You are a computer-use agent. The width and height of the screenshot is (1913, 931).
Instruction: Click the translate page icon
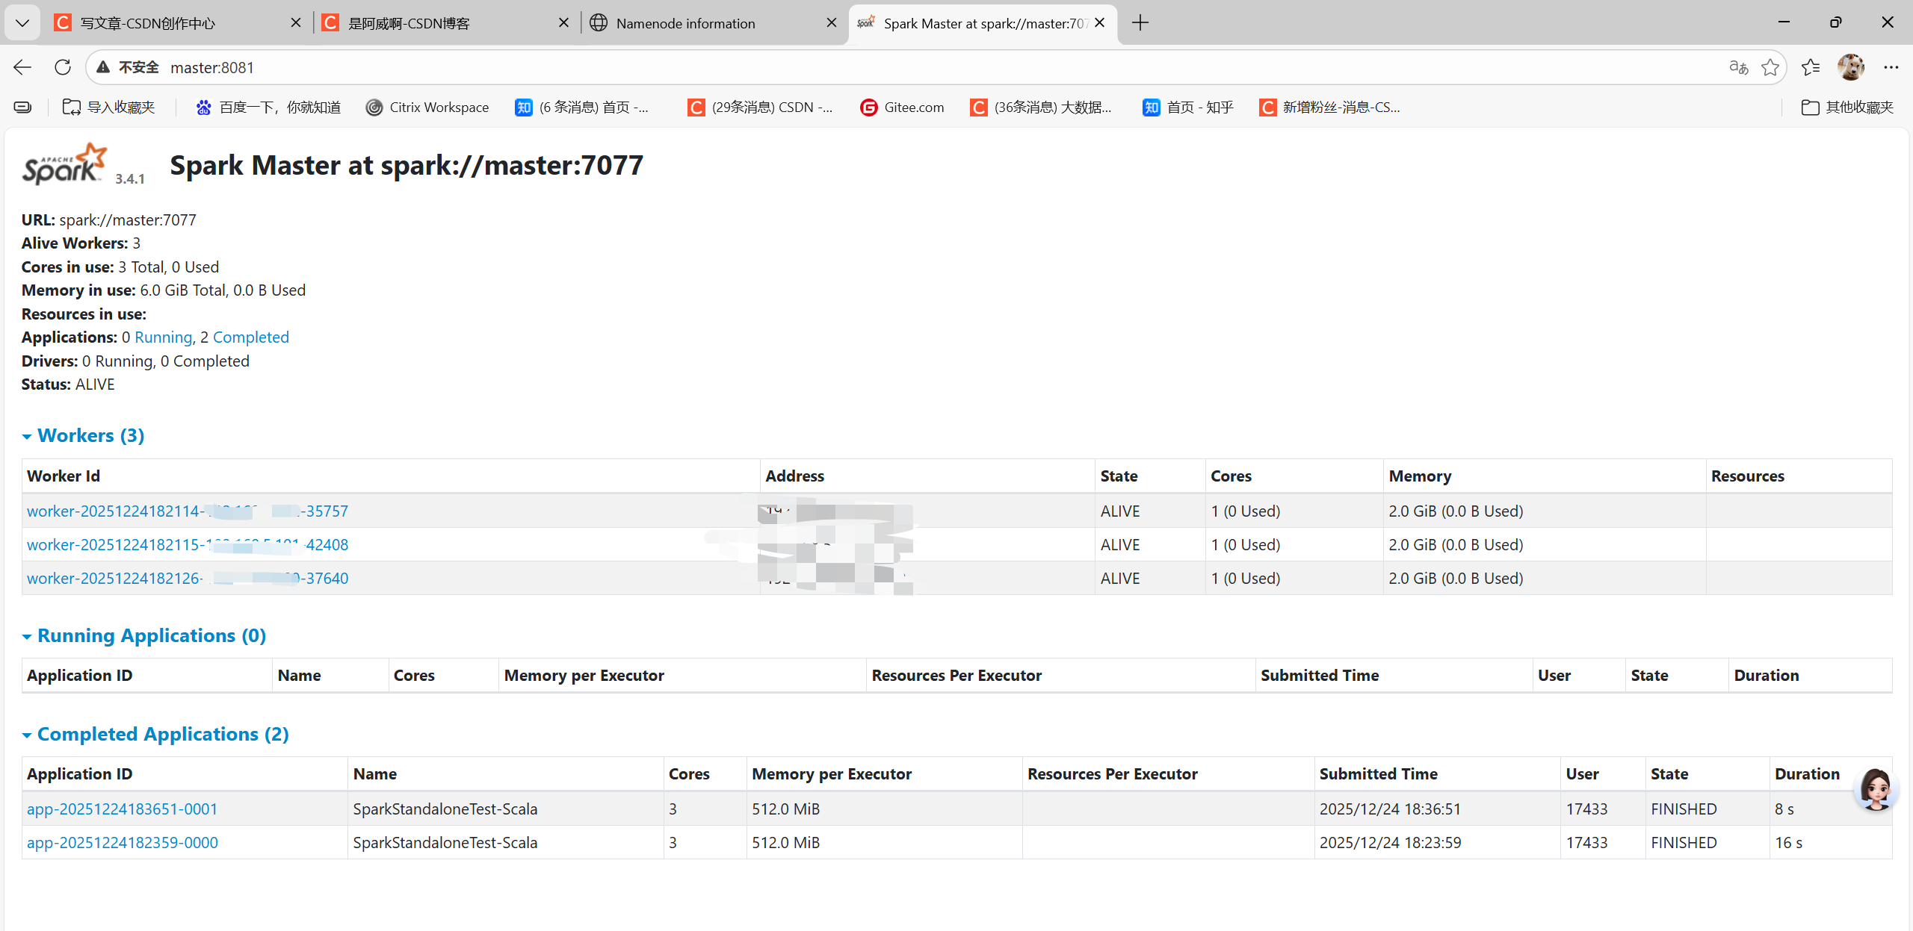click(1738, 67)
